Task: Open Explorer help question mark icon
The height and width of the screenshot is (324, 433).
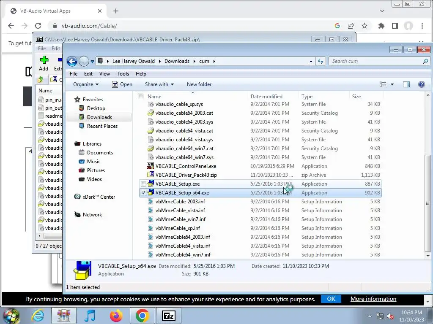Action: tap(422, 84)
